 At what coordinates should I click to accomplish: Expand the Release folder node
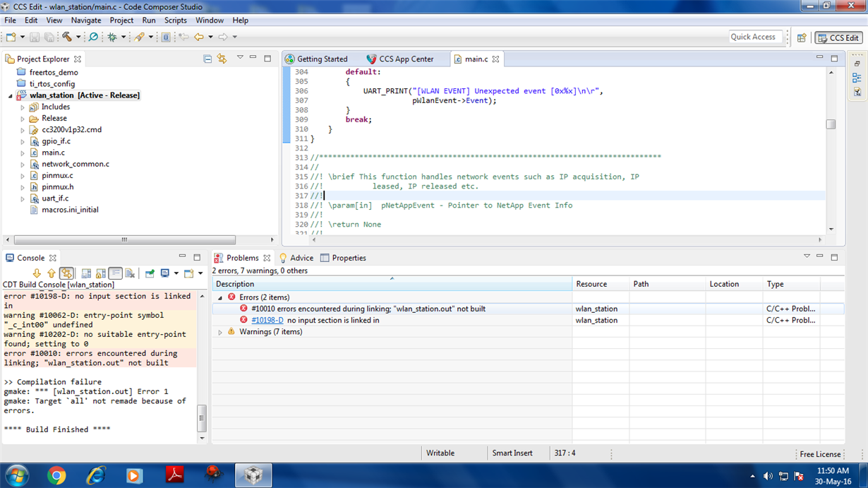pos(23,119)
